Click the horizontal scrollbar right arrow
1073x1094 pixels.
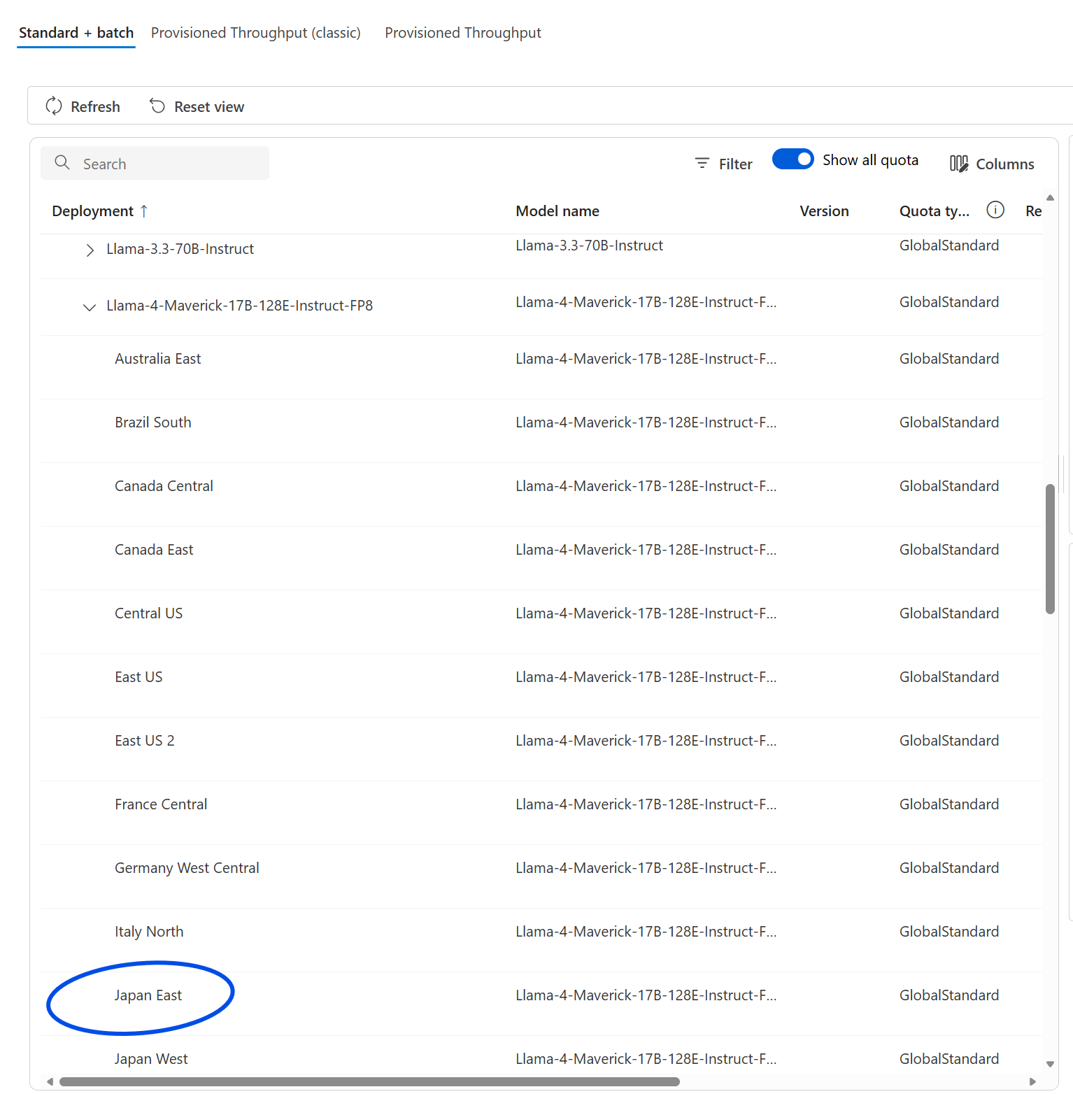1032,1081
